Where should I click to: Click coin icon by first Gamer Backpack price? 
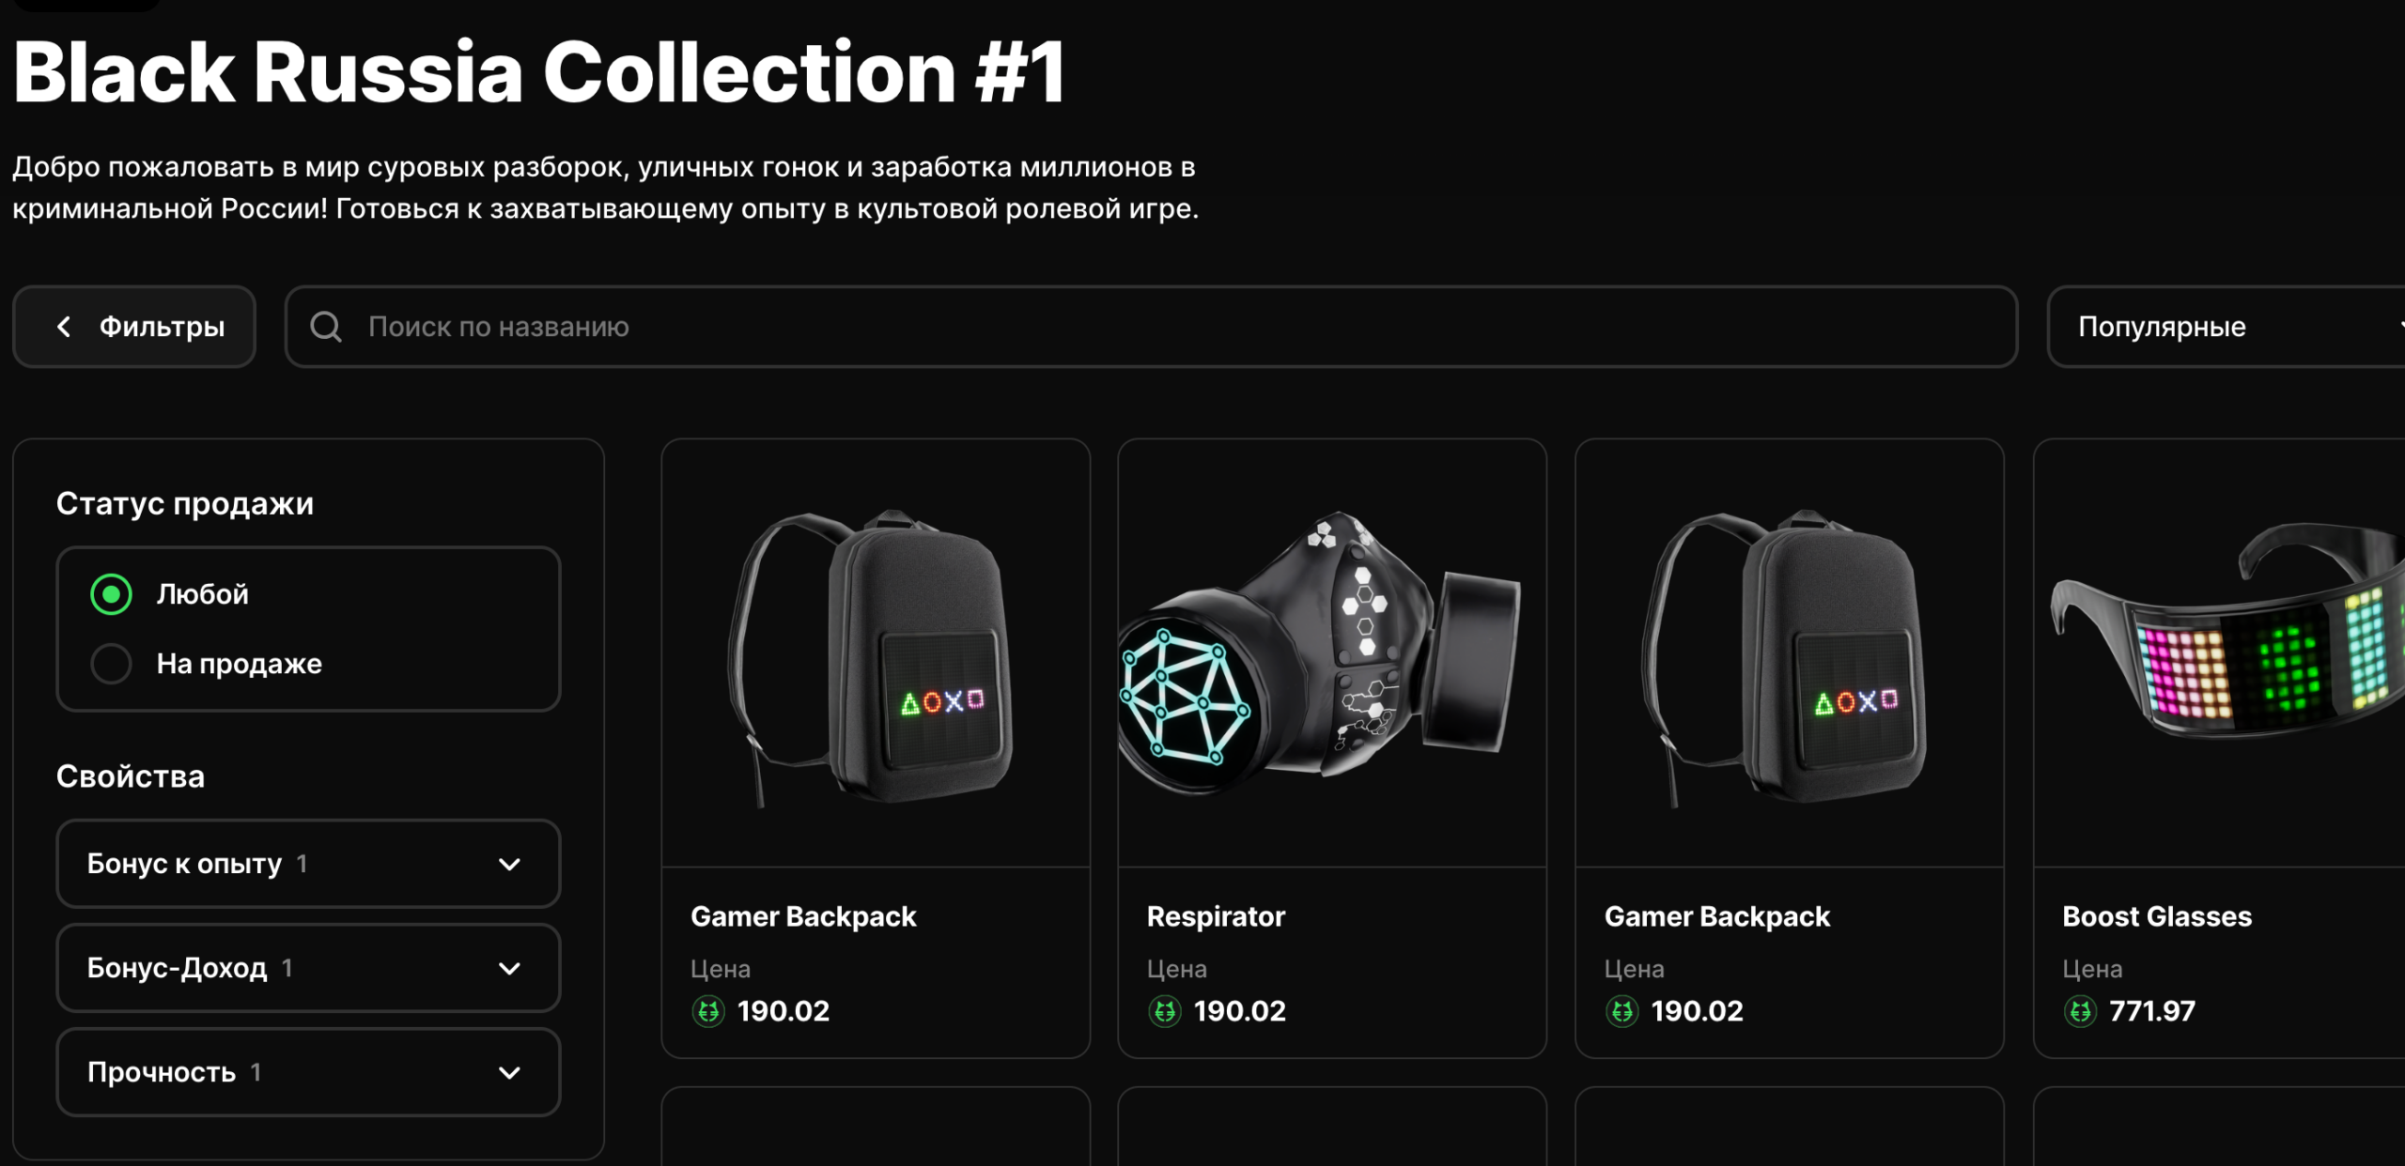[708, 1011]
